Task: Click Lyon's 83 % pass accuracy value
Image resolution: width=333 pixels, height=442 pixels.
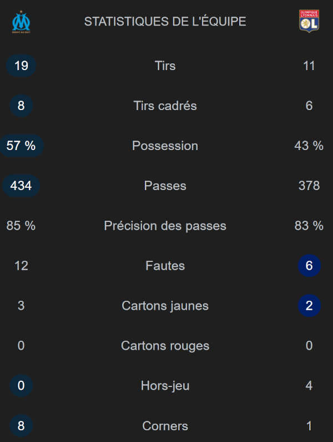Action: (309, 226)
